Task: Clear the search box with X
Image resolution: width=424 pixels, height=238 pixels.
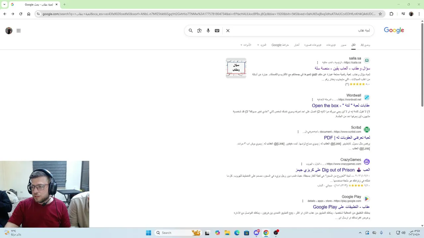Action: 228,30
